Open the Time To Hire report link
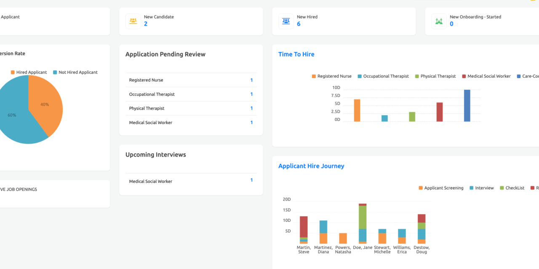Image resolution: width=539 pixels, height=269 pixels. click(296, 54)
